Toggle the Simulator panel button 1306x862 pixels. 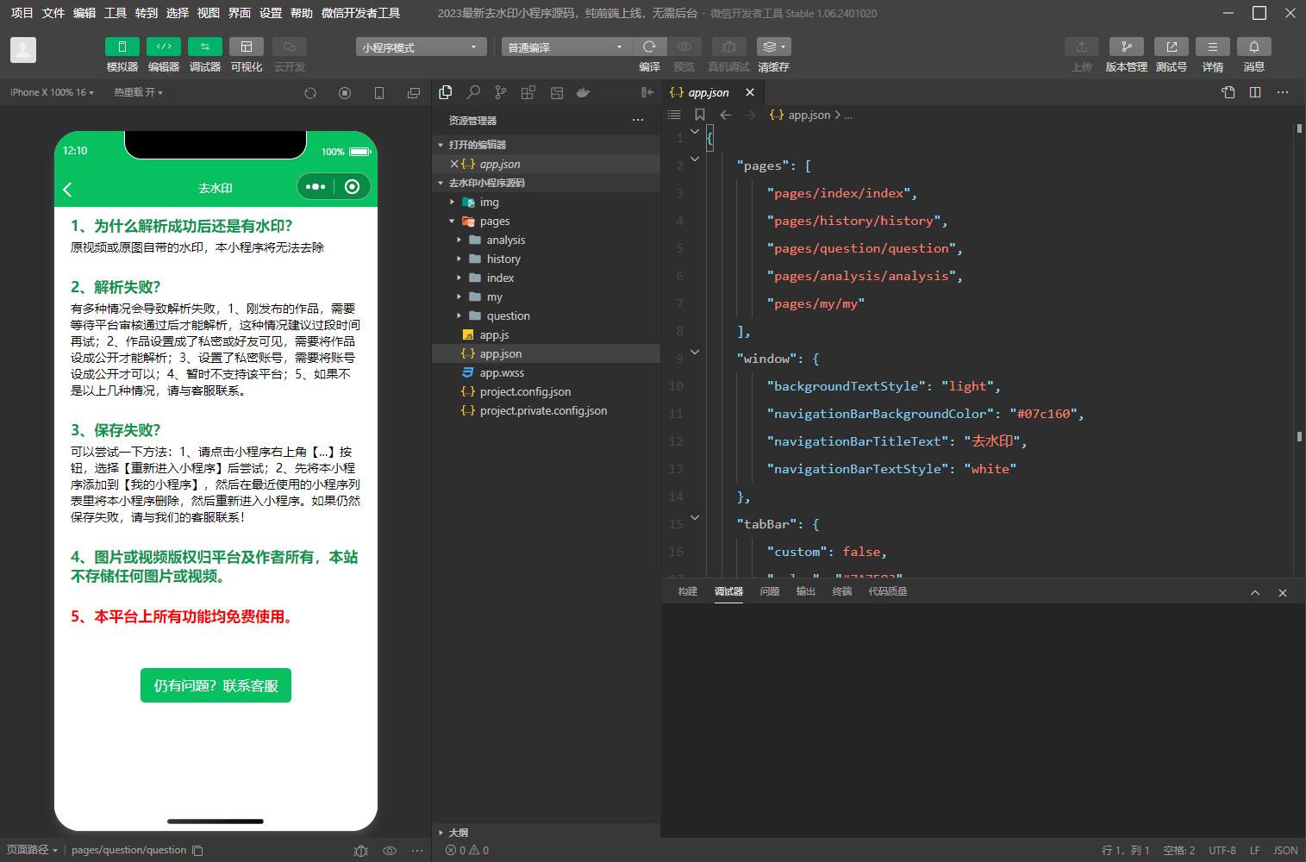(x=122, y=47)
